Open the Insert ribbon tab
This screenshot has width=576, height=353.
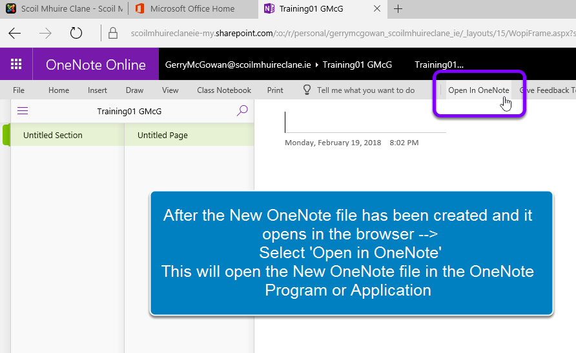pos(98,90)
